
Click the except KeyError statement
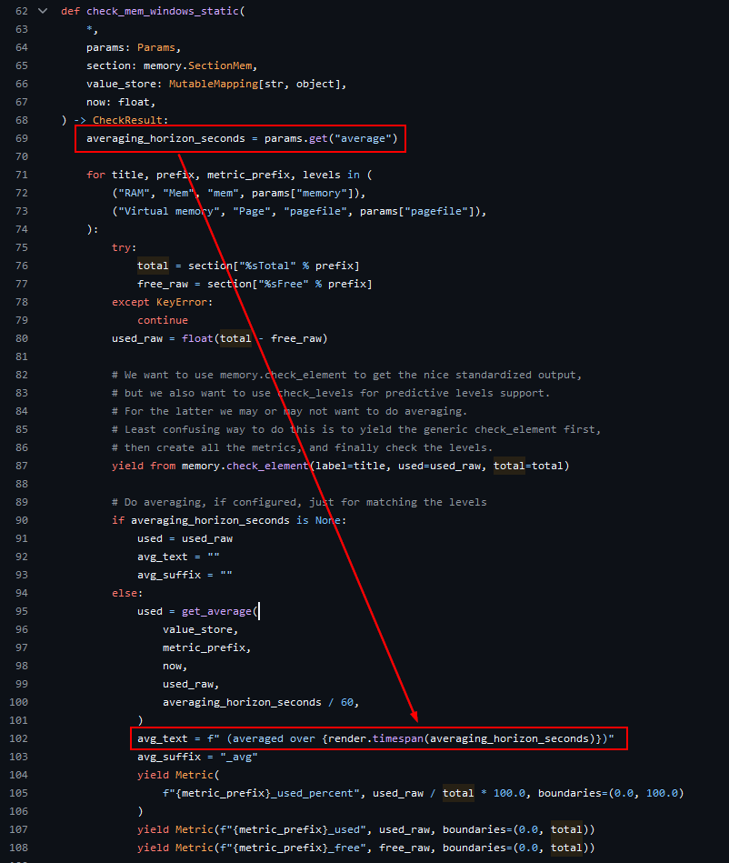coord(162,302)
